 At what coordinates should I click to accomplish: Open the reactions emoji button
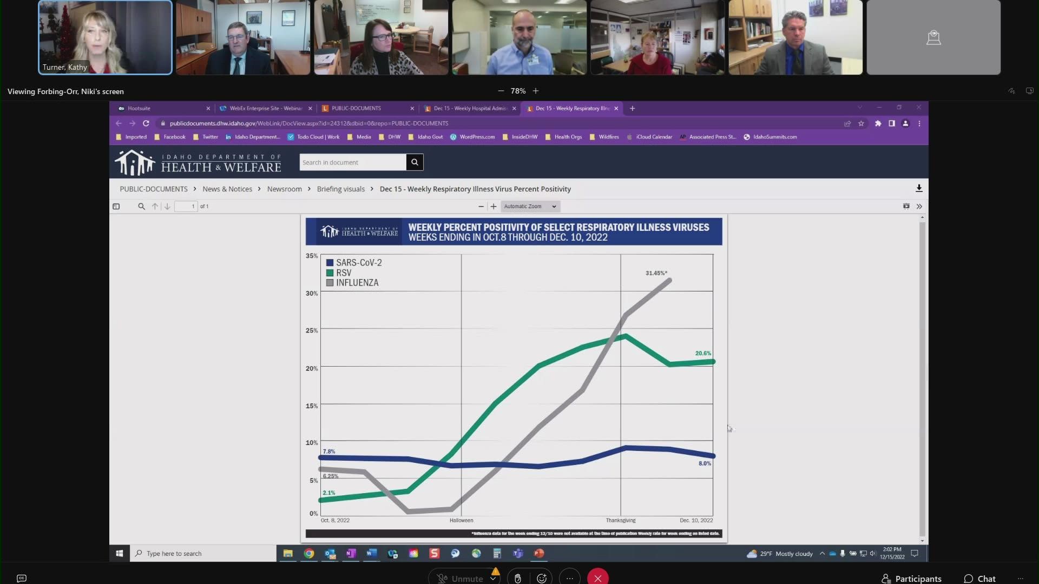pos(542,578)
